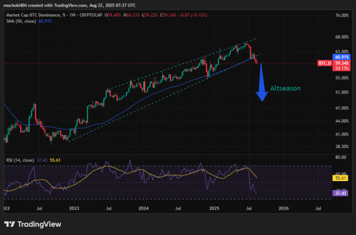Click the blue 60.91% SMA price tag
This screenshot has width=356, height=235.
pos(342,57)
